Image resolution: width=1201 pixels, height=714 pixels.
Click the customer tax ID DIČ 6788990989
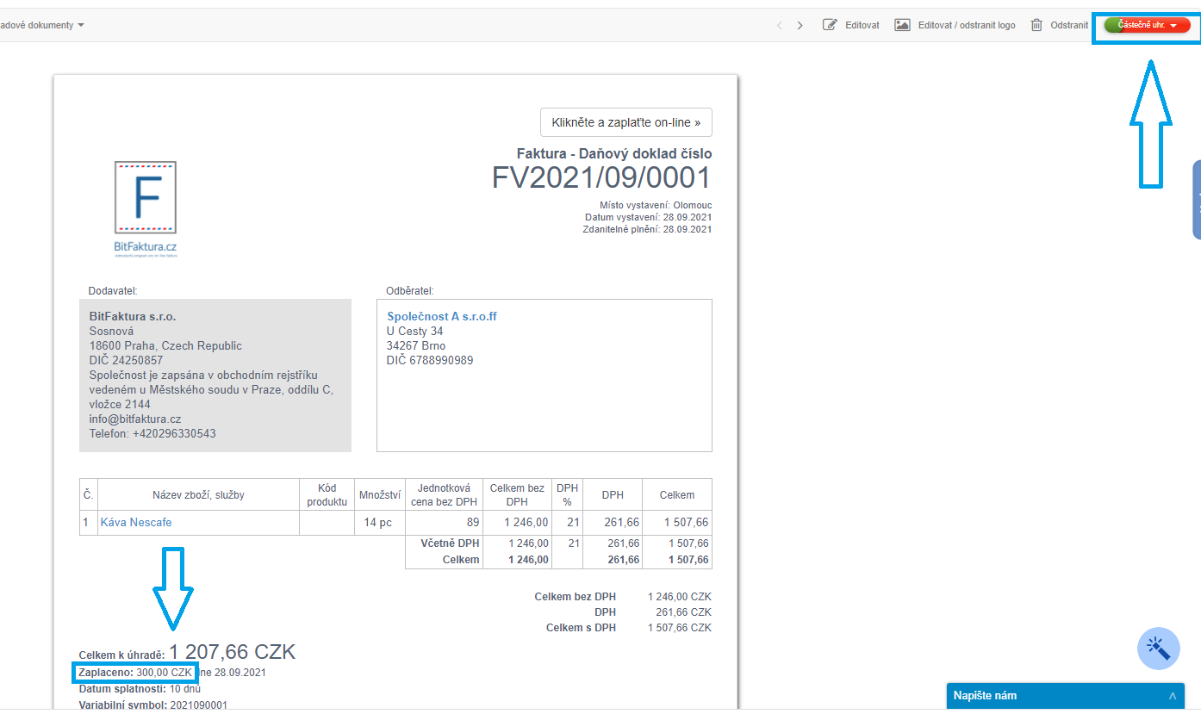click(x=430, y=360)
